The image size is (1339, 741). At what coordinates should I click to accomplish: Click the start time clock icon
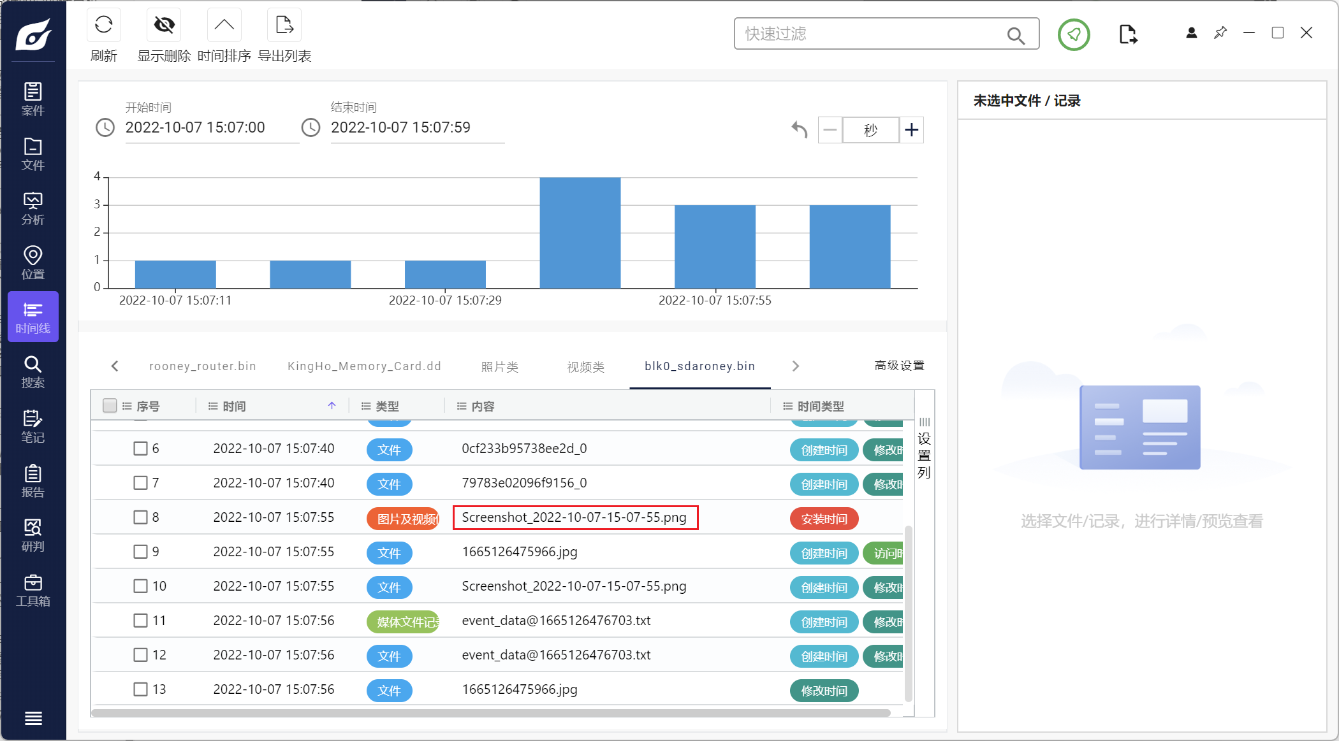[x=105, y=127]
